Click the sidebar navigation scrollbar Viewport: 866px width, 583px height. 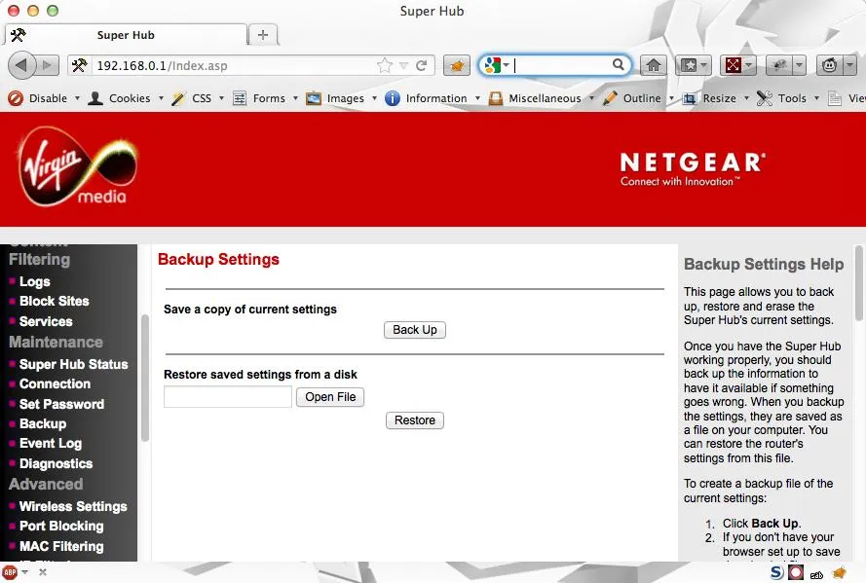145,378
